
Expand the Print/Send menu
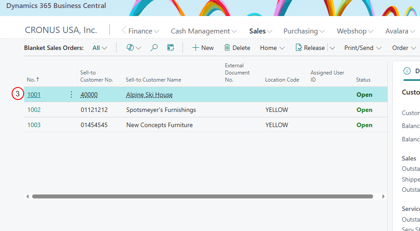363,48
